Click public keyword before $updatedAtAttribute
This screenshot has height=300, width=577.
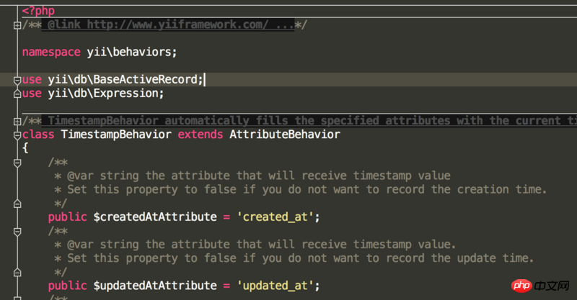coord(67,286)
